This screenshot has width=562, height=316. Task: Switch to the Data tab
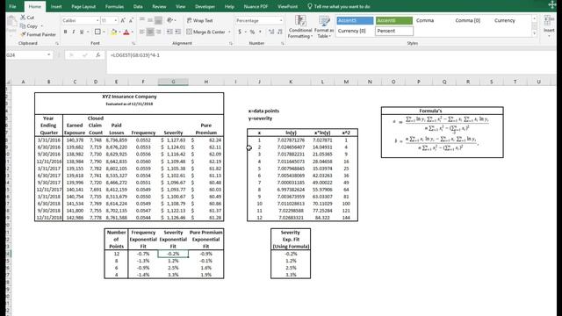(x=138, y=6)
